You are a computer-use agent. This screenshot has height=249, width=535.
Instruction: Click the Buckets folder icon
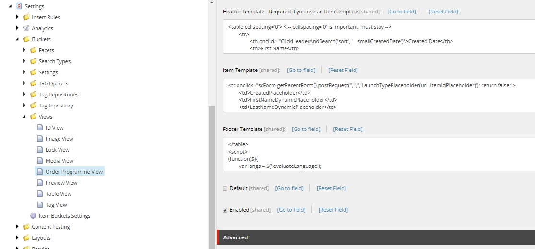(x=26, y=39)
